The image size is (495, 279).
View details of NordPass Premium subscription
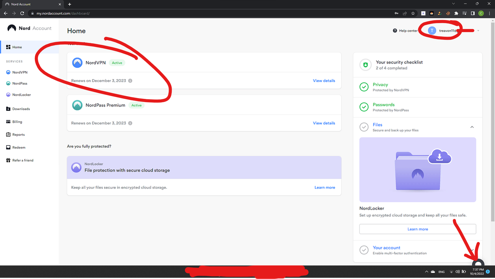(324, 123)
